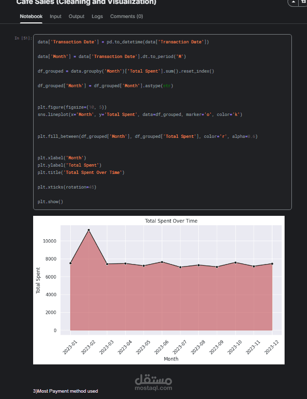
Task: Click the pd.to_datetime code line
Action: tap(123, 42)
